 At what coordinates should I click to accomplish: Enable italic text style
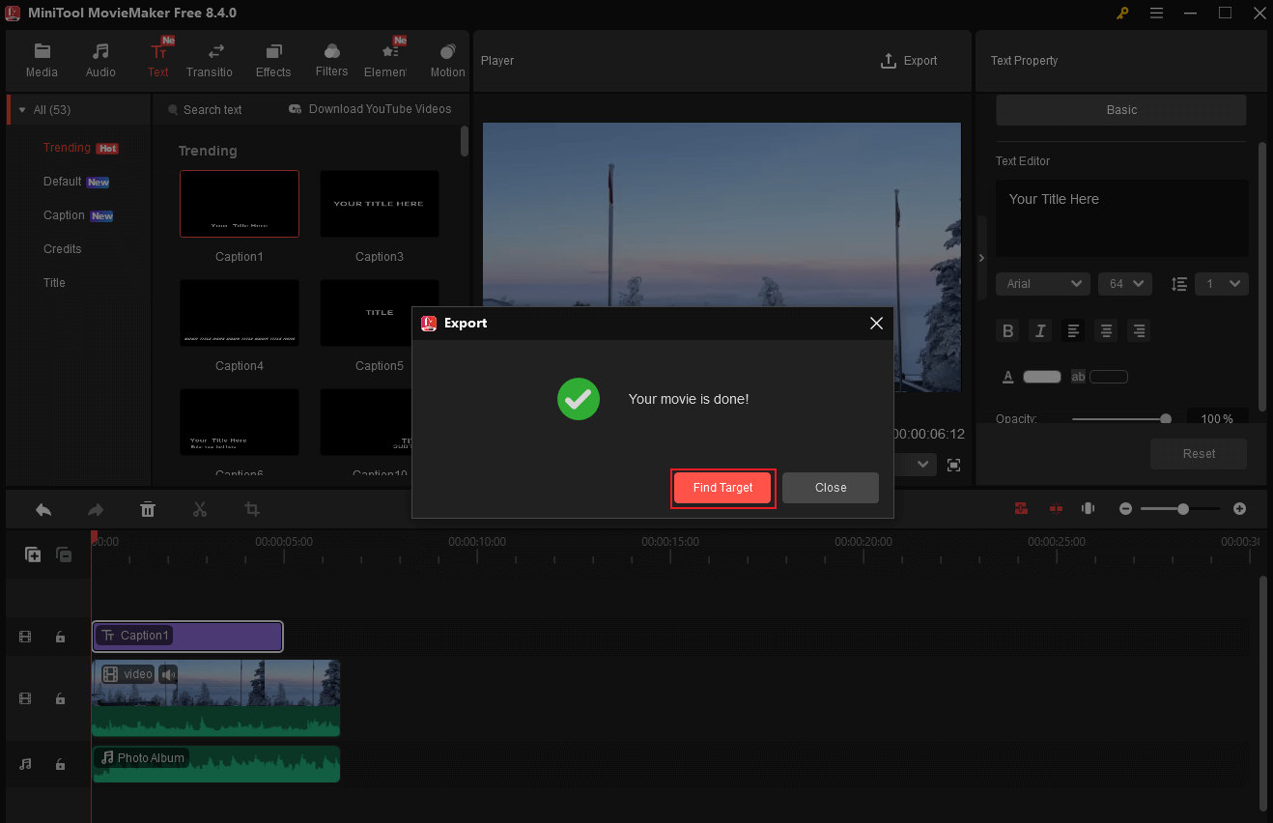pyautogui.click(x=1040, y=330)
